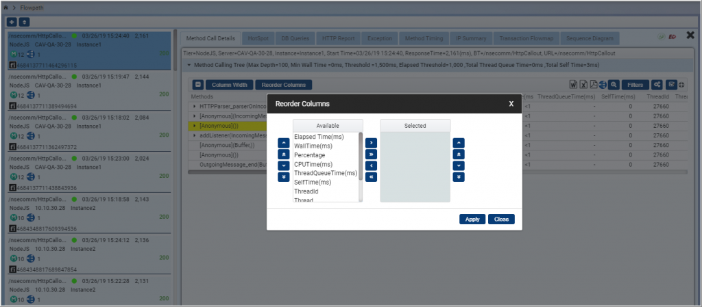Export method tree as Excel file

(x=583, y=85)
